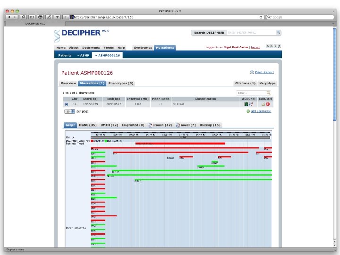This screenshot has width=340, height=255.
Task: Click the log out link
Action: click(x=255, y=47)
